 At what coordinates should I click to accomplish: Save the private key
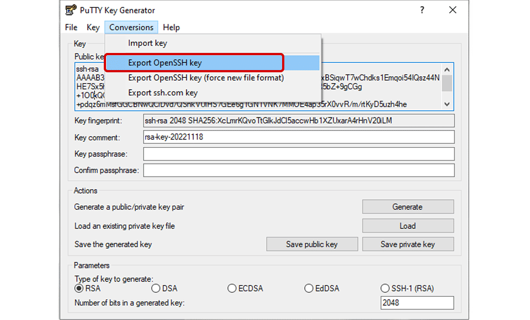click(407, 244)
